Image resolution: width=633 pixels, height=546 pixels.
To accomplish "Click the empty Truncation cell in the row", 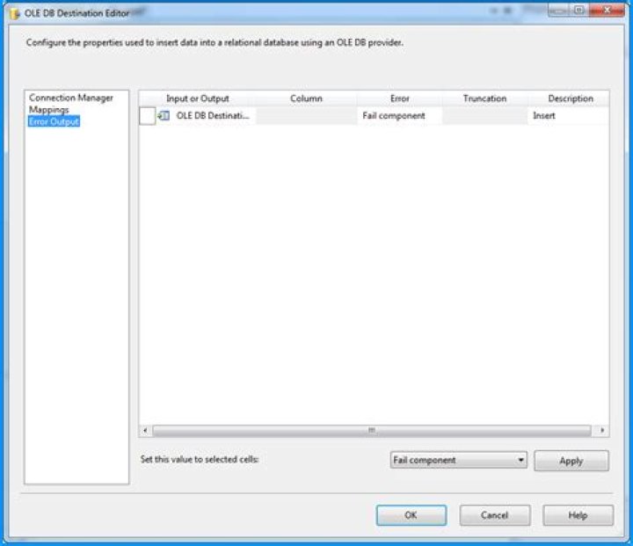I will click(484, 116).
